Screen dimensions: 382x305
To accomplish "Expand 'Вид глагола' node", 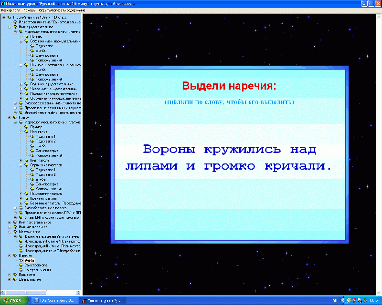I will [21, 160].
